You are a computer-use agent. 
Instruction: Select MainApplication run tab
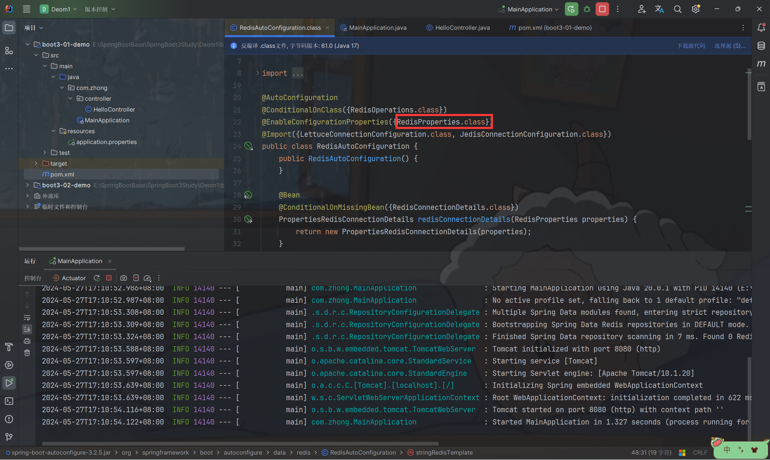point(80,261)
